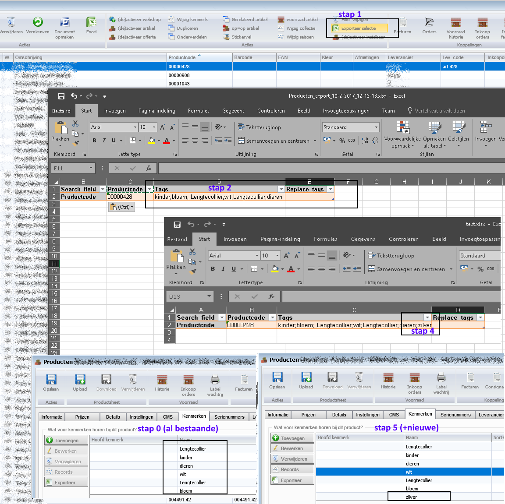Open the Tags column filter in Producten_export sheet
Screen dimensions: 505x504
[x=281, y=189]
